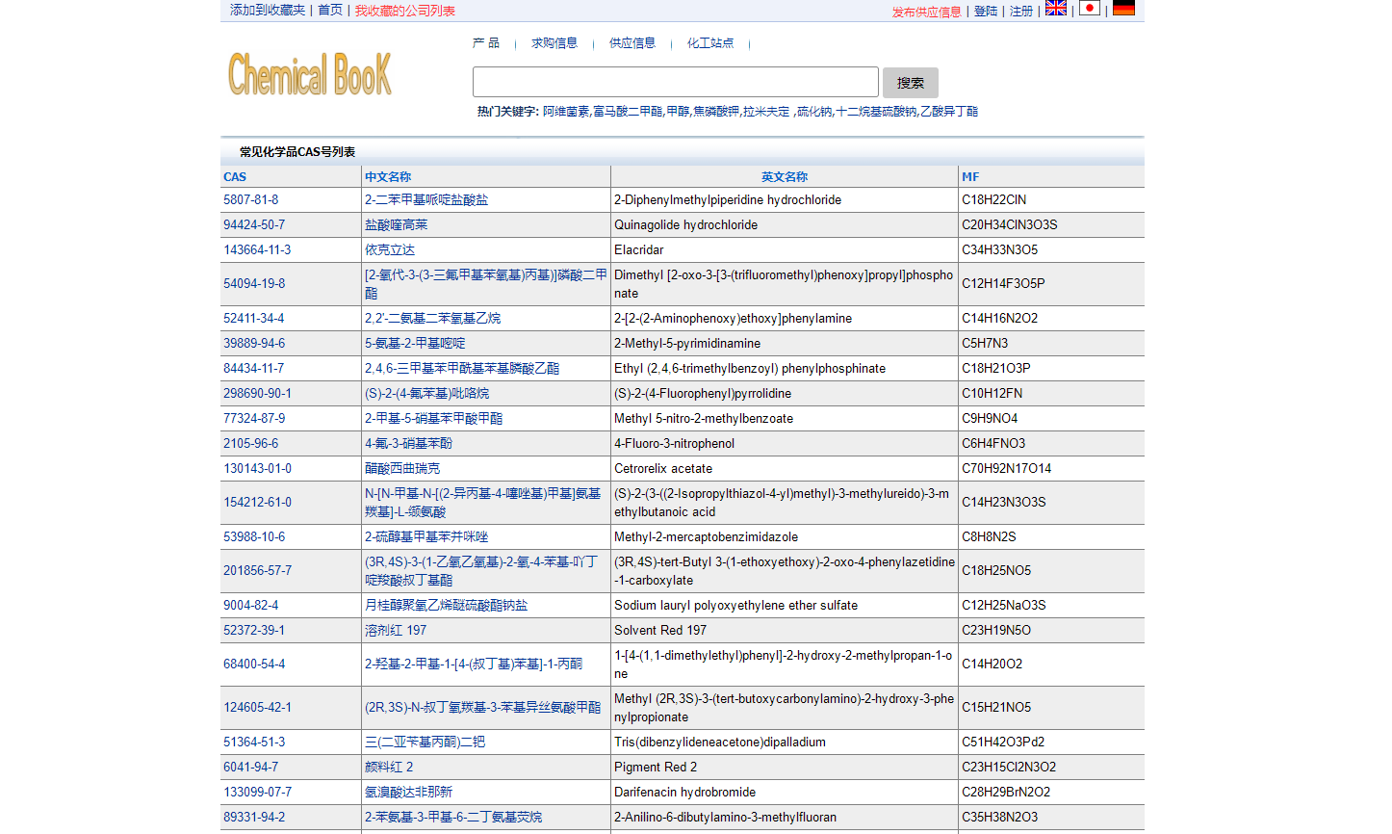Select the Elacridar English name cell
The height and width of the screenshot is (834, 1392).
pyautogui.click(x=784, y=250)
